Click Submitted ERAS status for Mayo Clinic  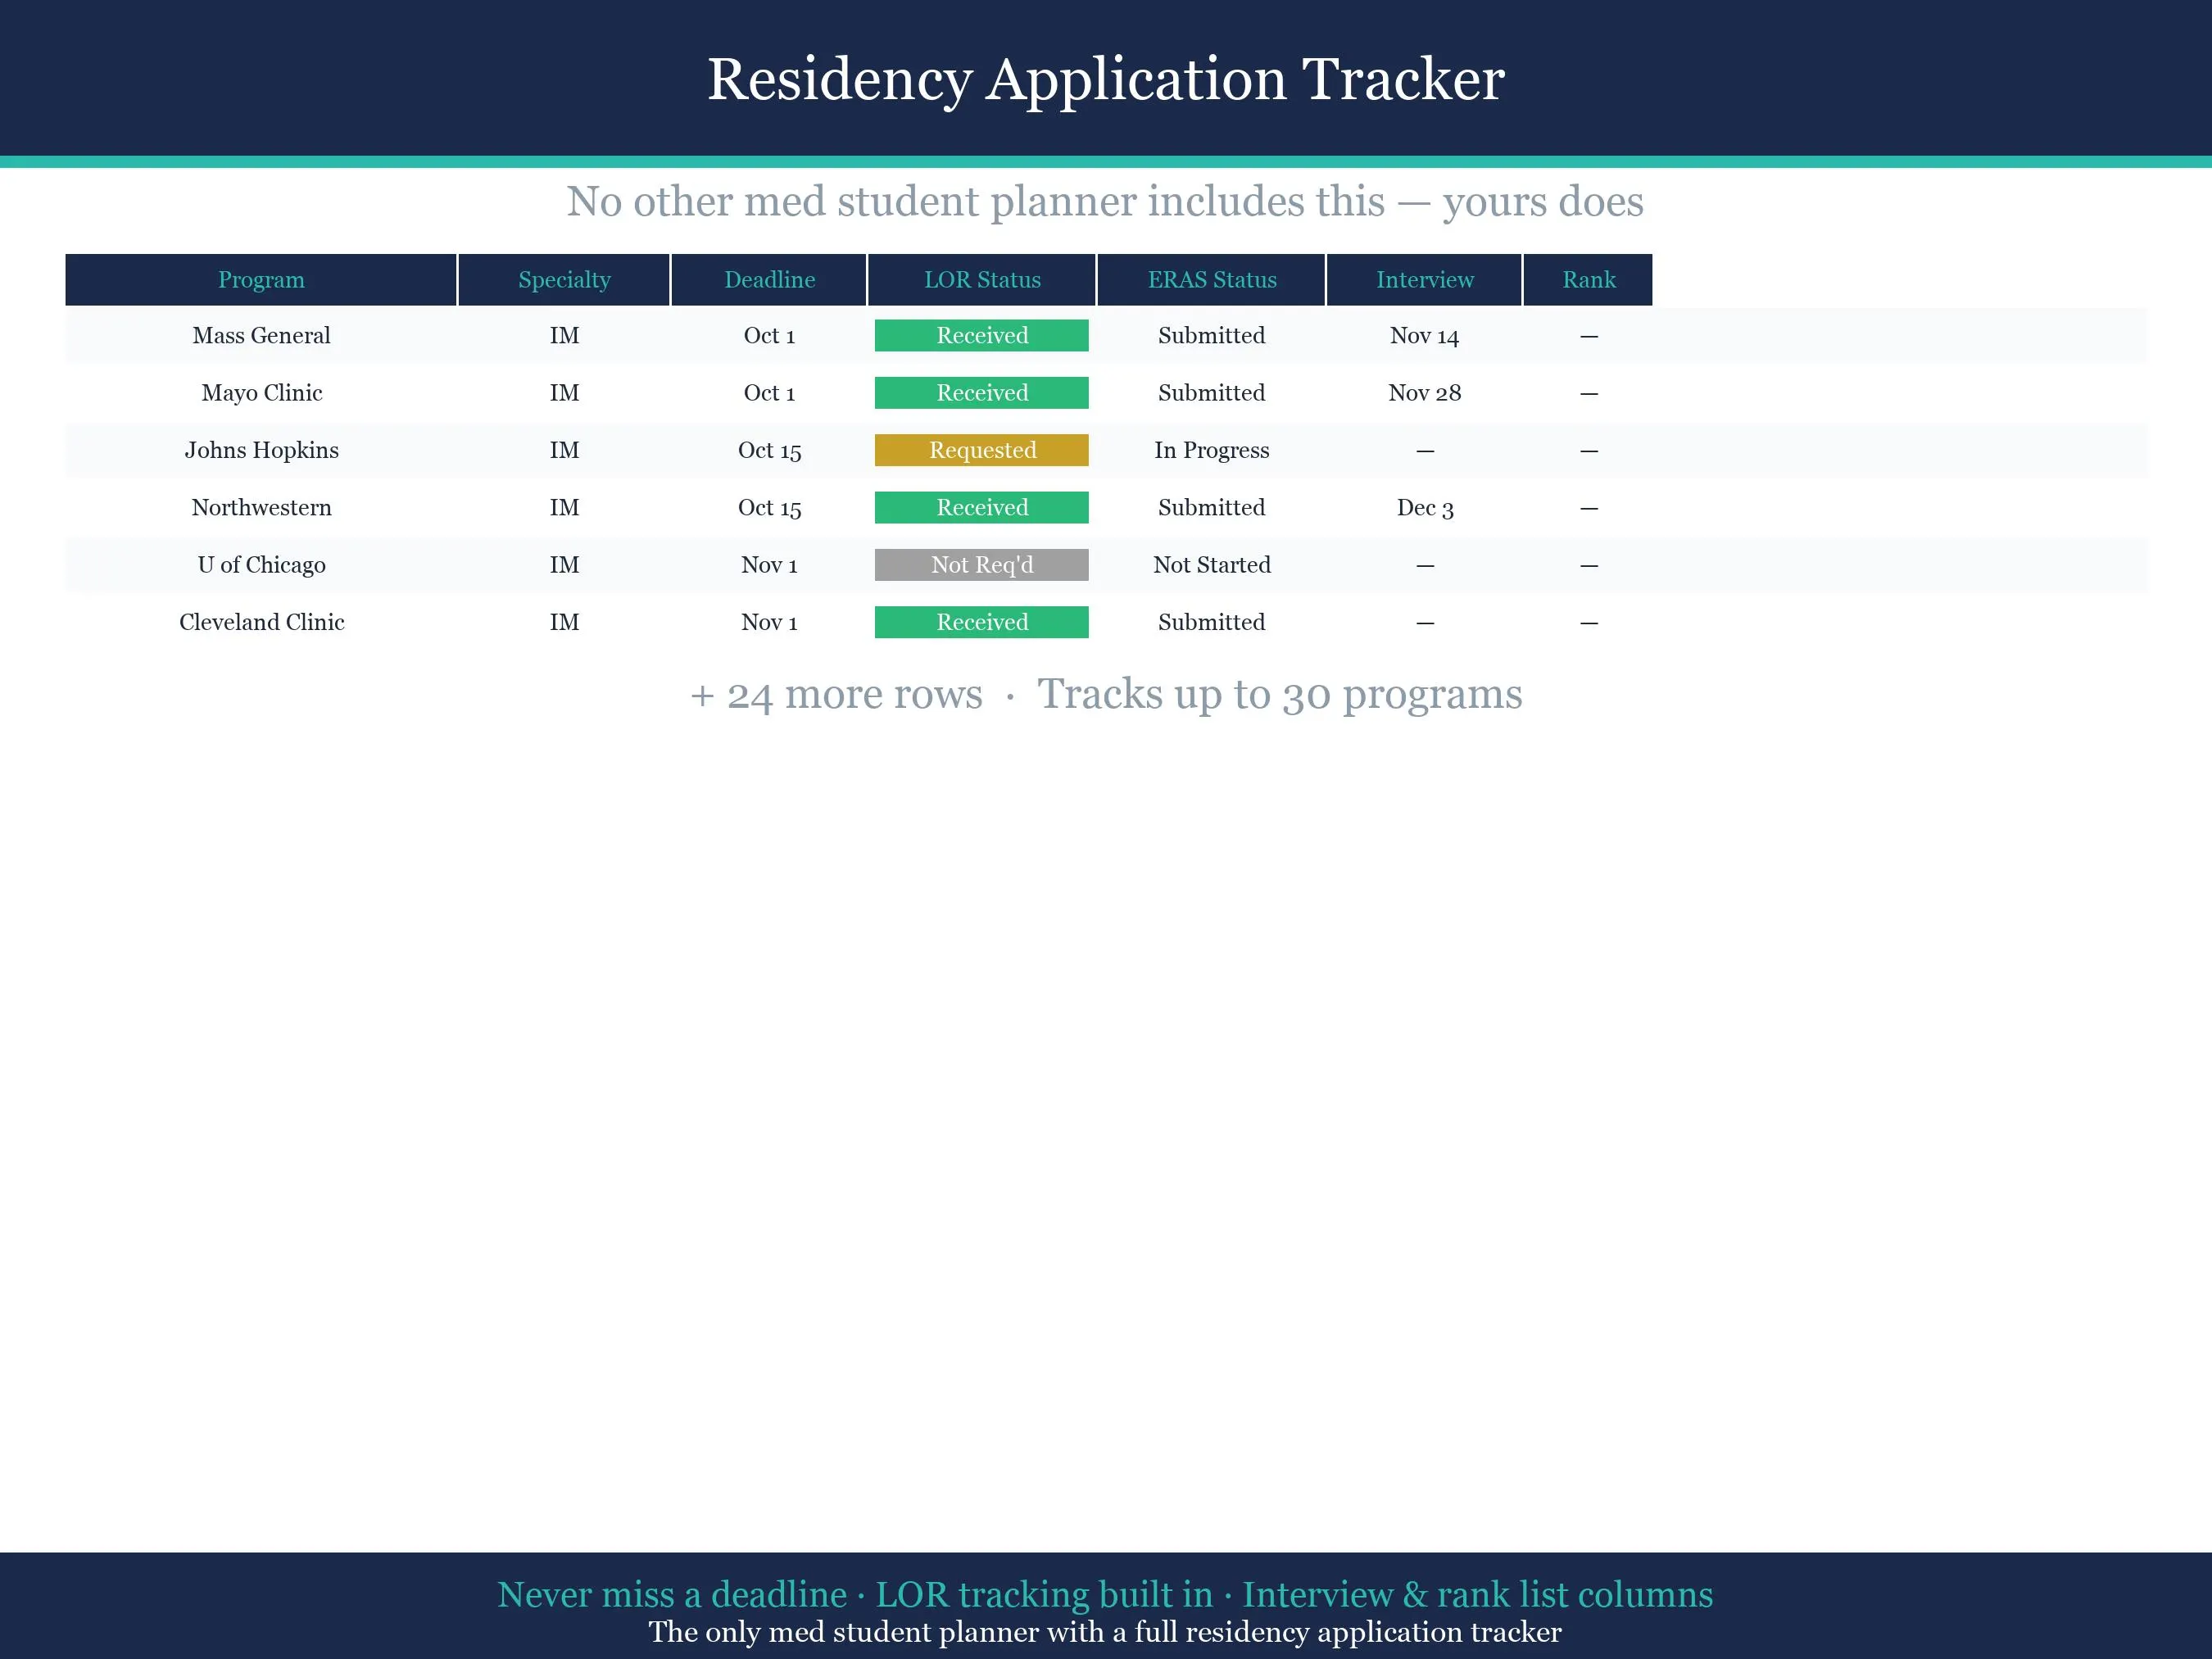click(x=1212, y=393)
